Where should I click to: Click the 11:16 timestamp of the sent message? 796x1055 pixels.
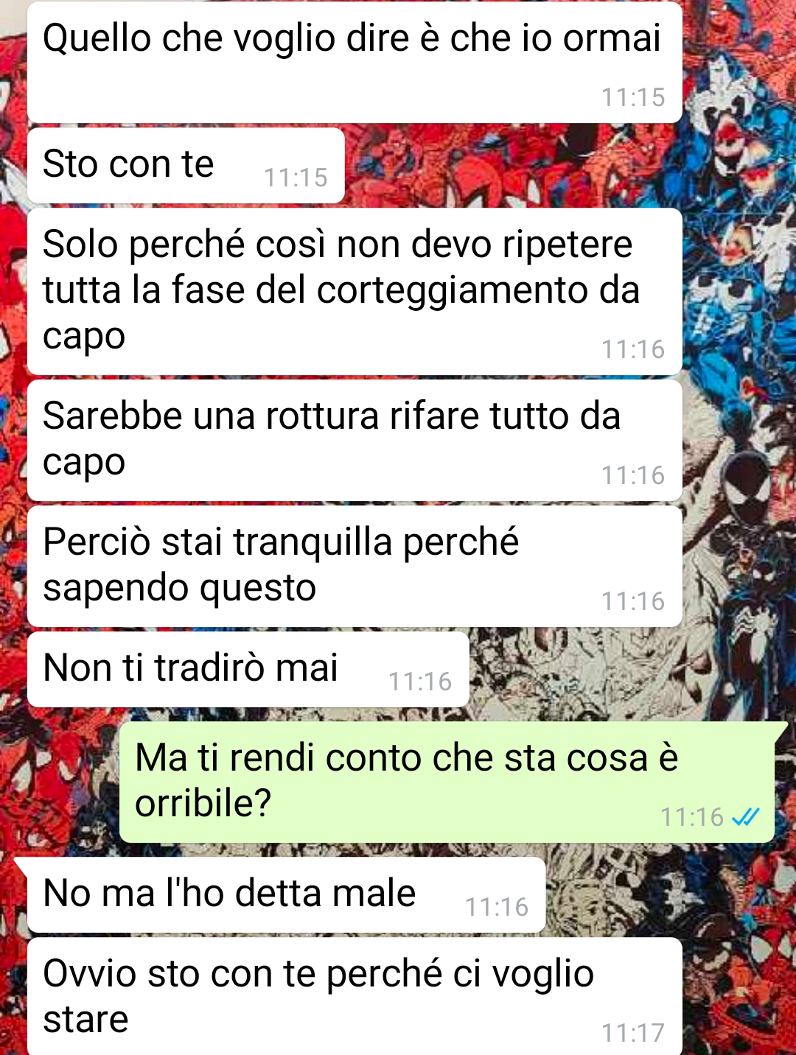coord(692,817)
